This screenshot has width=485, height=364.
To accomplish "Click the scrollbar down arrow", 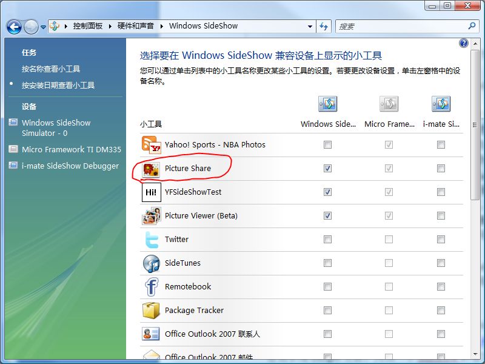I will pos(475,354).
